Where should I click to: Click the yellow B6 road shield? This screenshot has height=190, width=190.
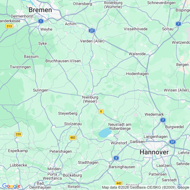click(101, 111)
